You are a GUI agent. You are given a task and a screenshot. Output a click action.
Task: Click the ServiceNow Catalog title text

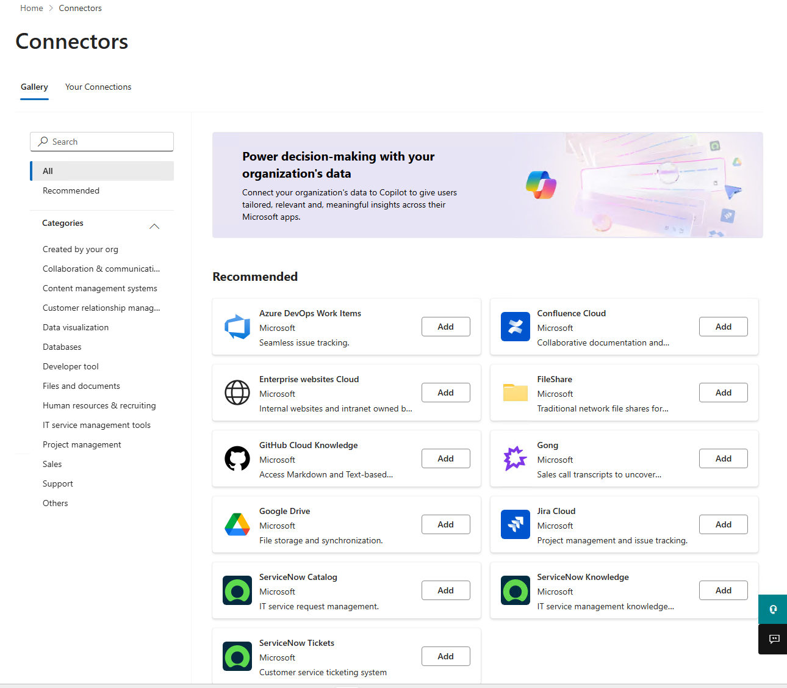[x=298, y=577]
